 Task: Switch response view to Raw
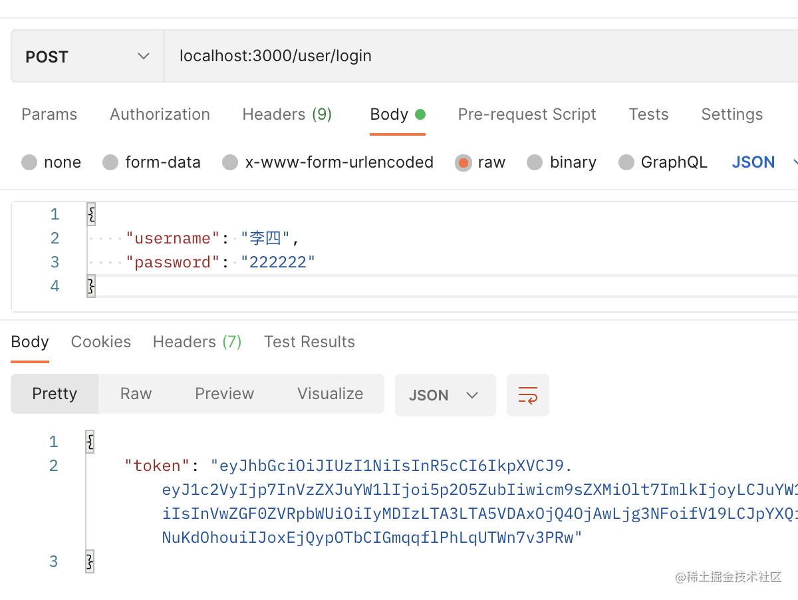(x=136, y=394)
